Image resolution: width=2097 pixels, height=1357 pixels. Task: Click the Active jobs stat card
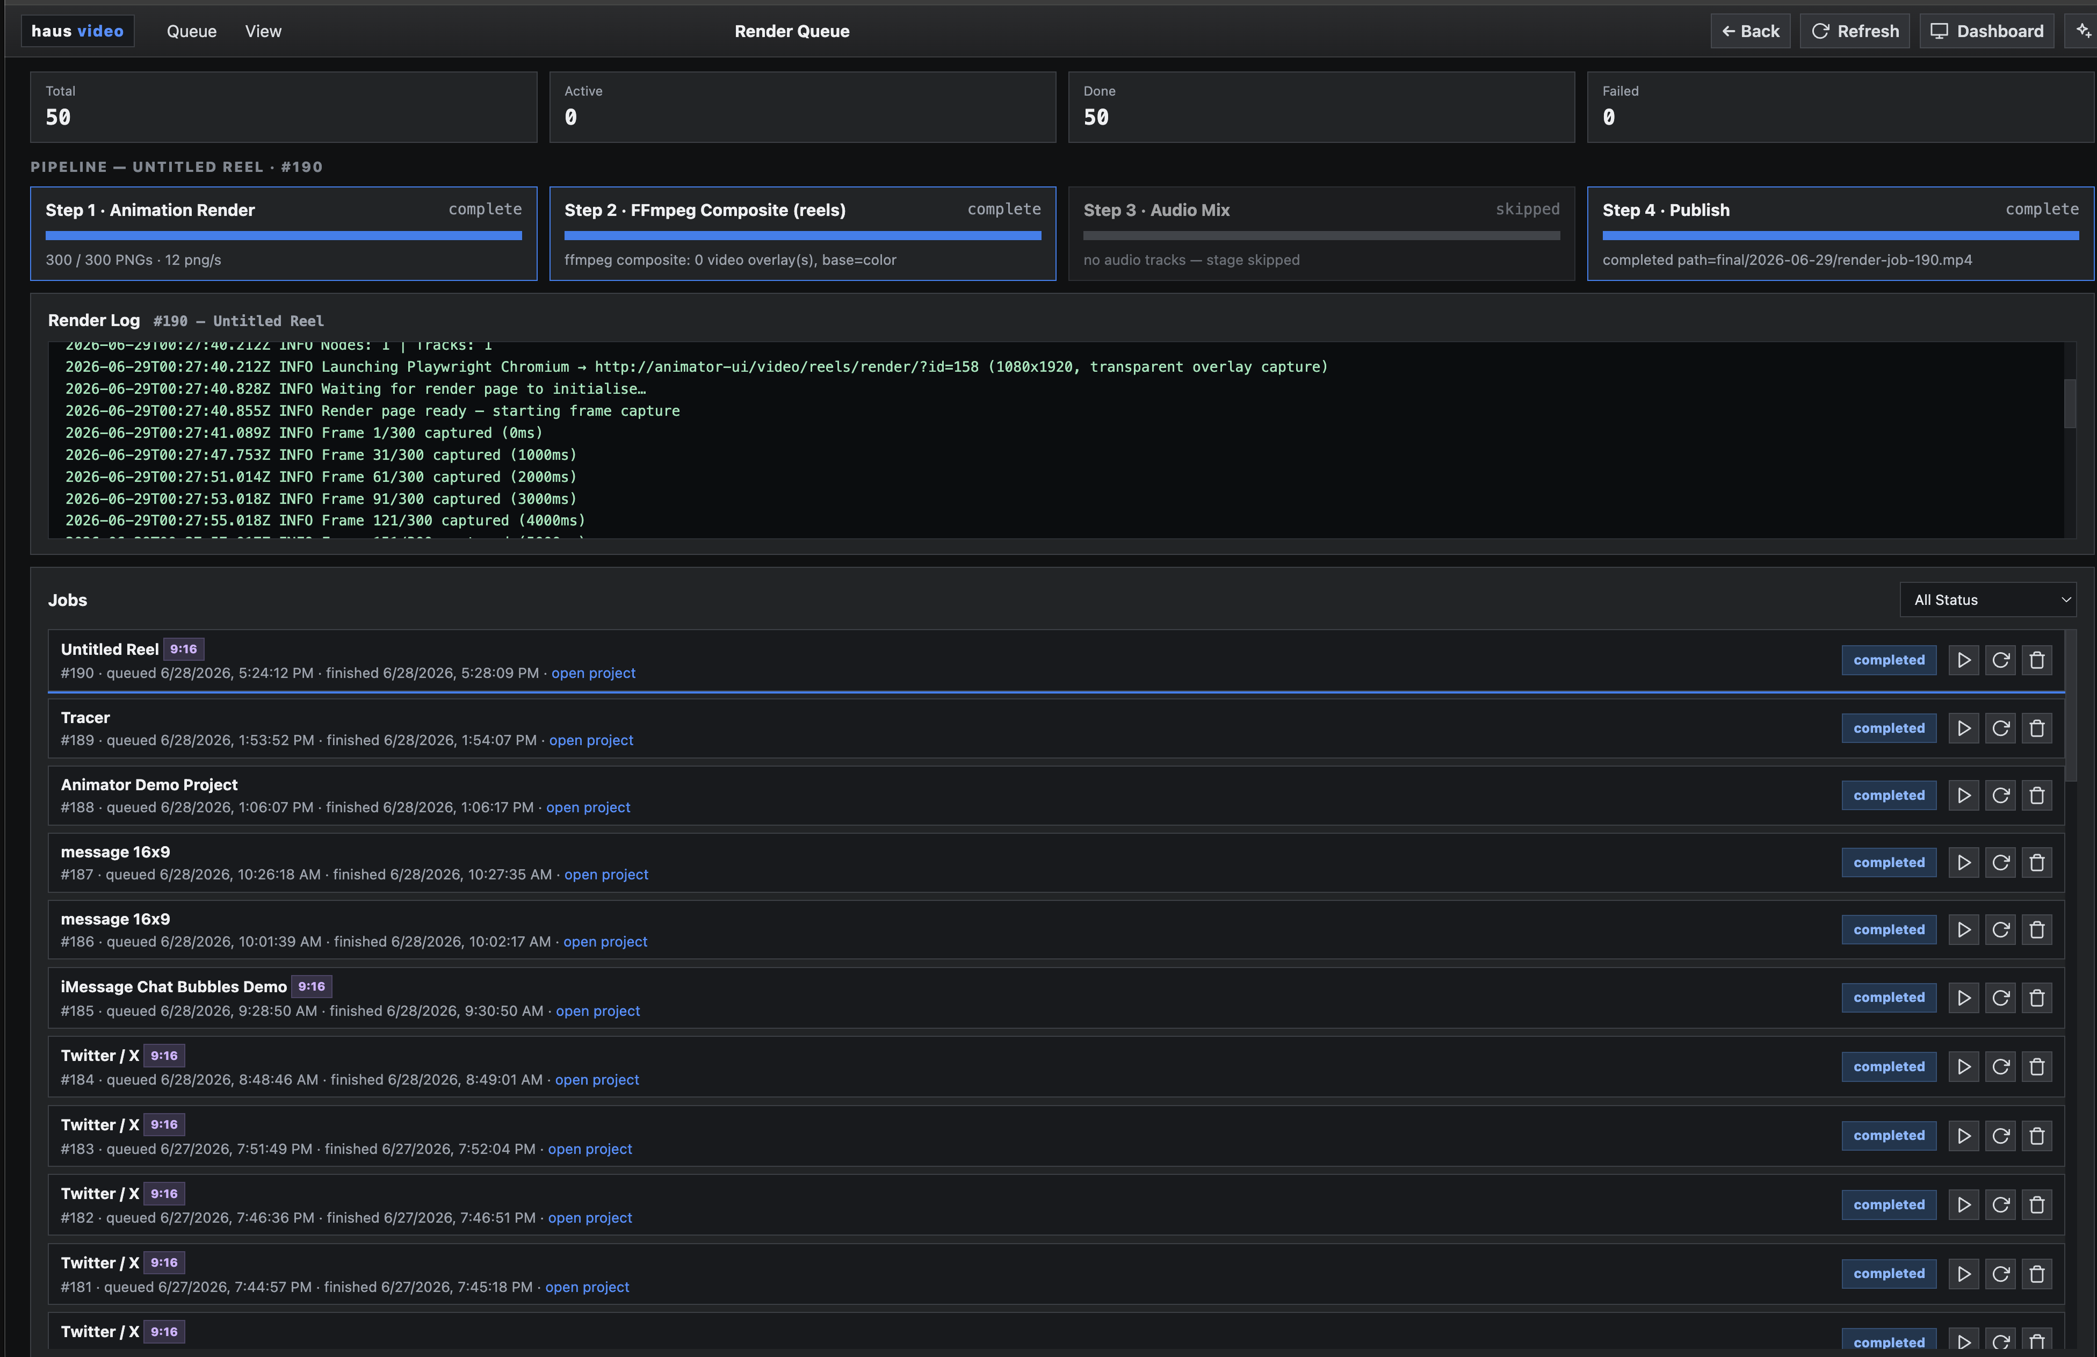(x=802, y=106)
